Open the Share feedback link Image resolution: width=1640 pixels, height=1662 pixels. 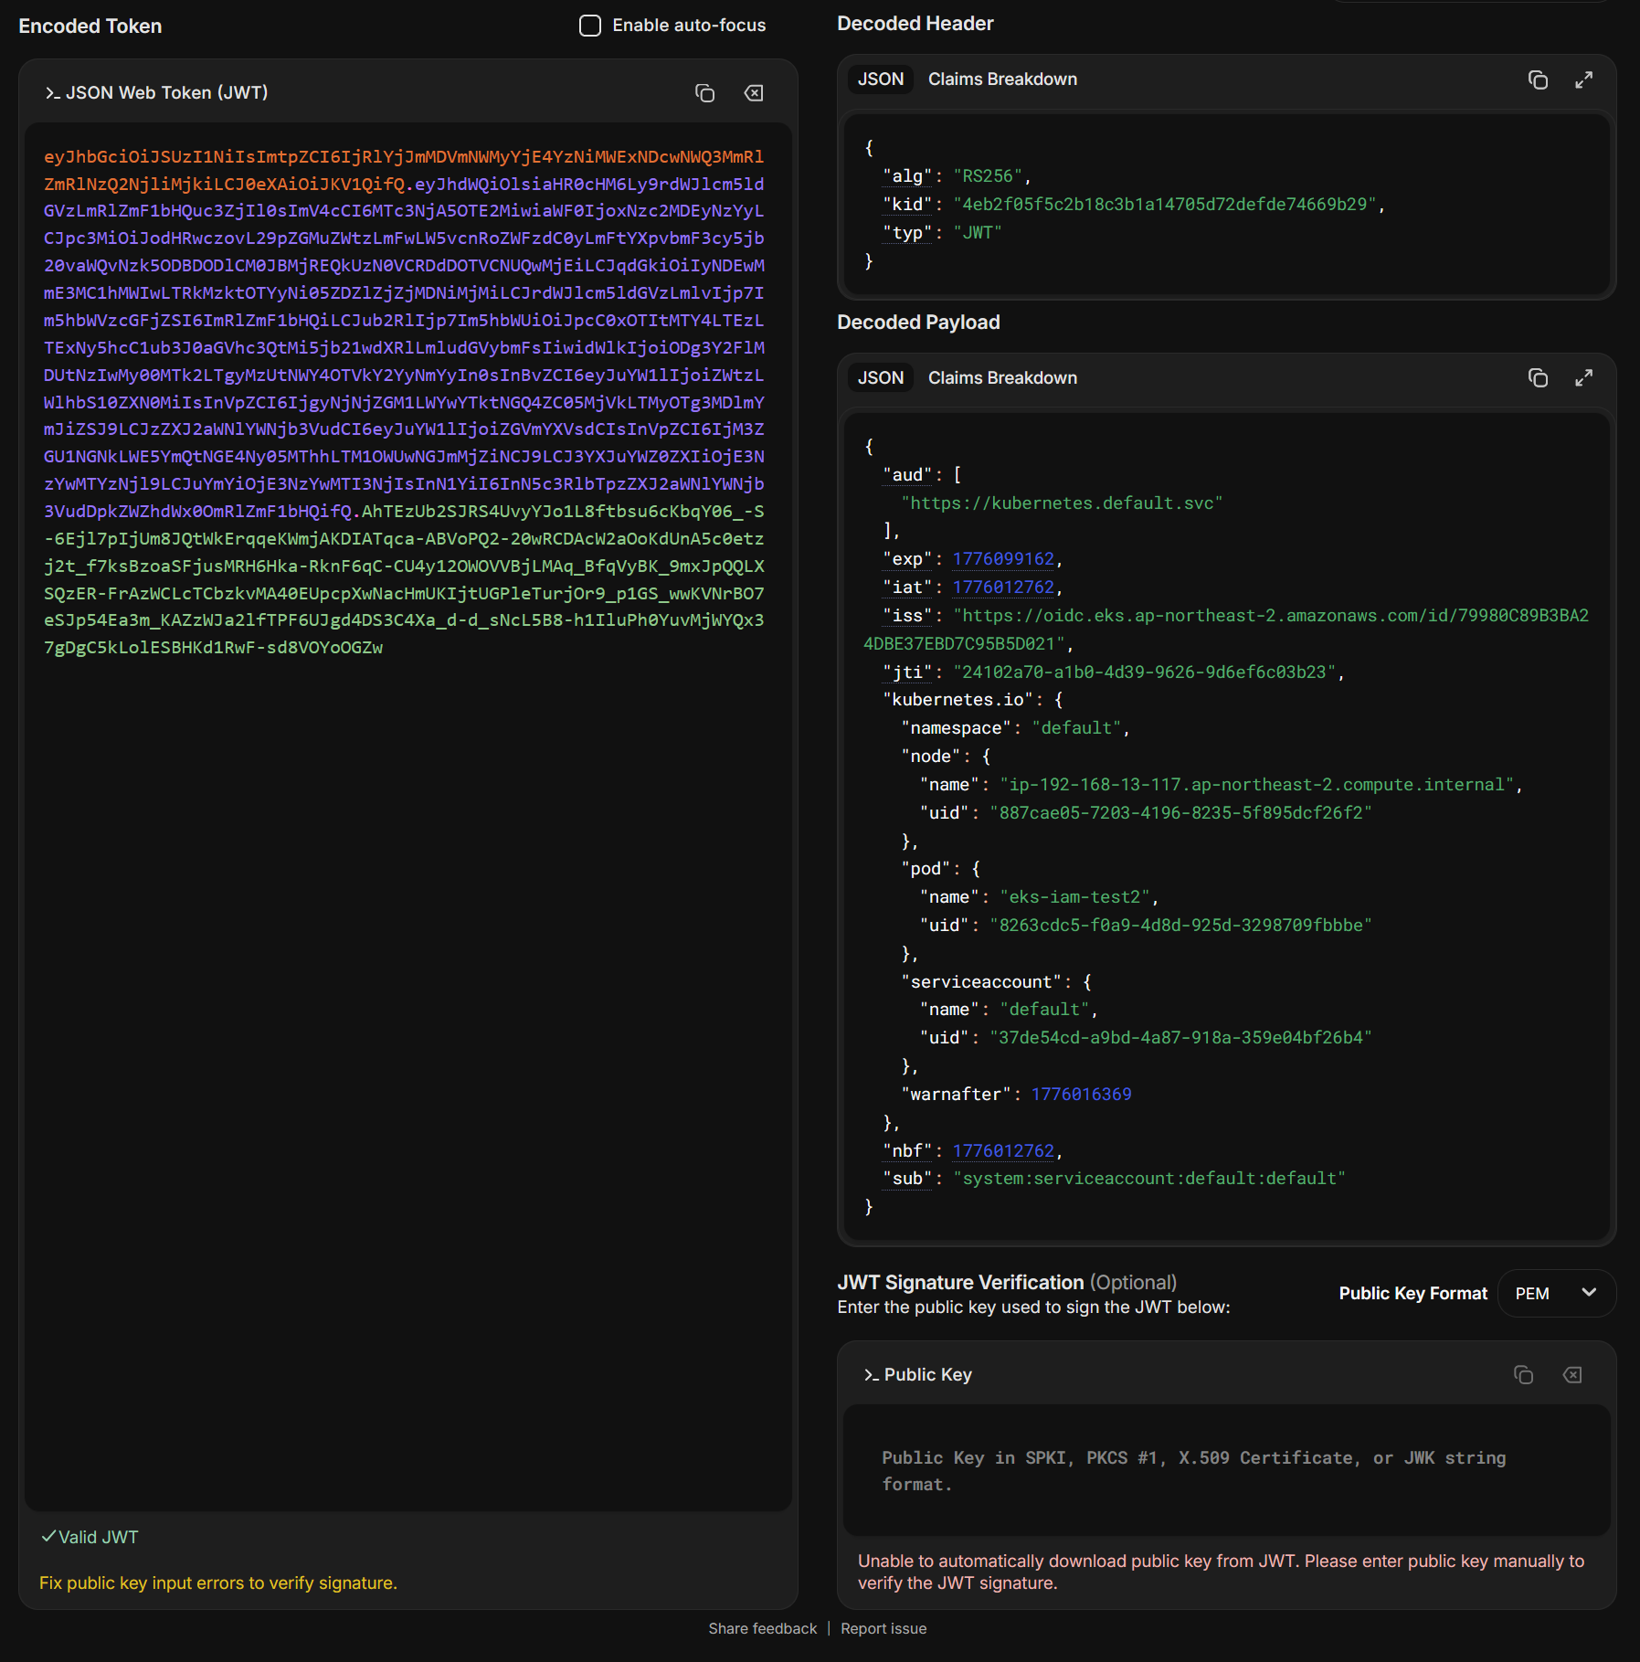tap(762, 1628)
